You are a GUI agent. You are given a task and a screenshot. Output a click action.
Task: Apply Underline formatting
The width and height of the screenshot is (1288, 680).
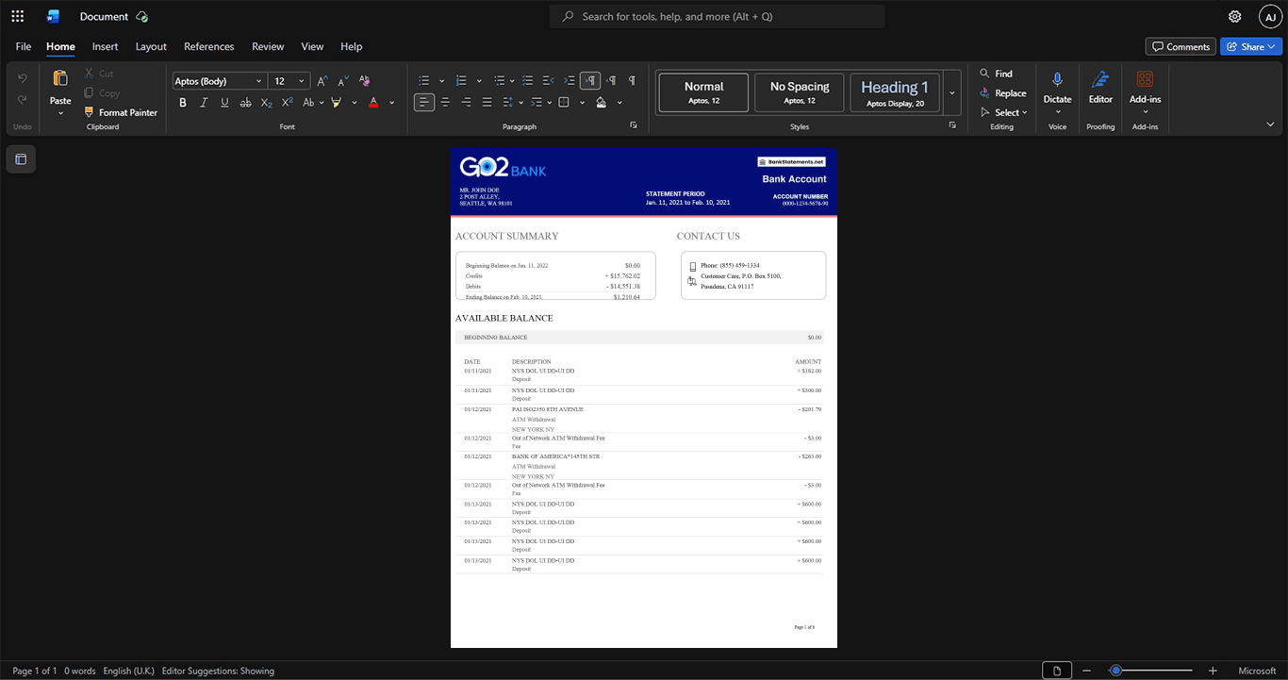224,102
